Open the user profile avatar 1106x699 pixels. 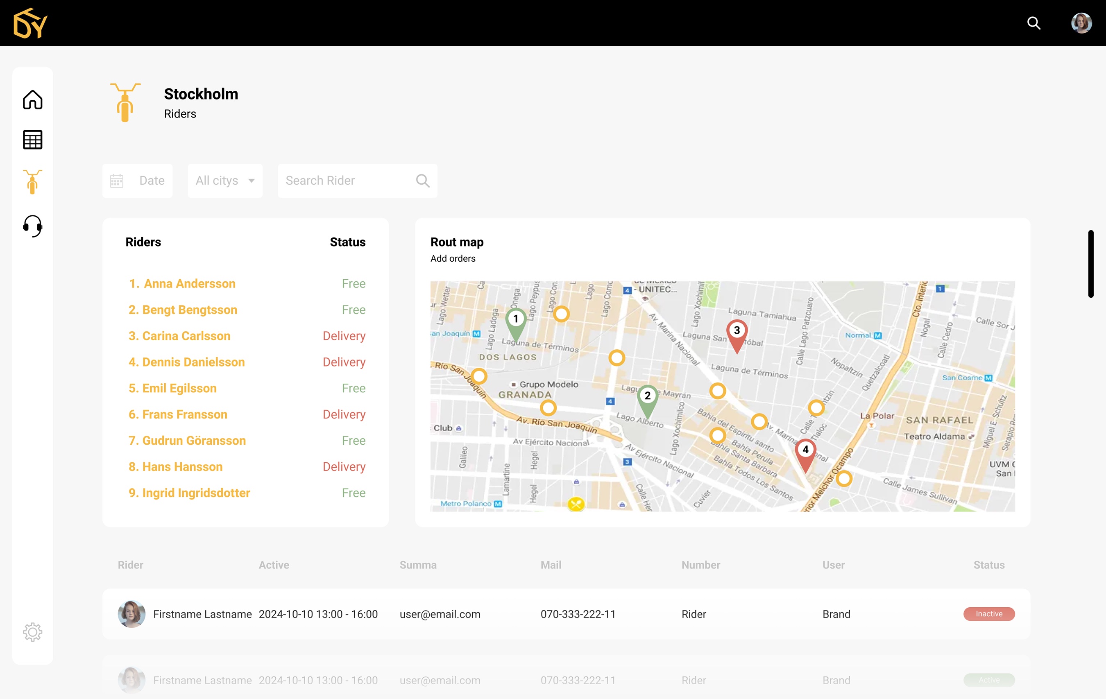1081,23
